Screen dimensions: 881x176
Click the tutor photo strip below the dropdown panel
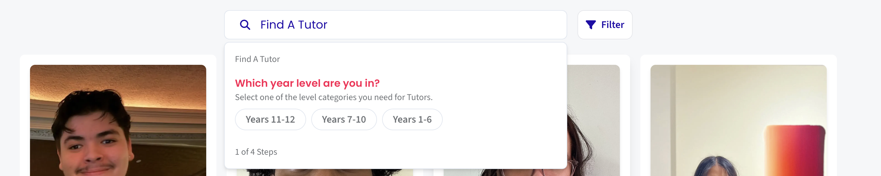325,173
